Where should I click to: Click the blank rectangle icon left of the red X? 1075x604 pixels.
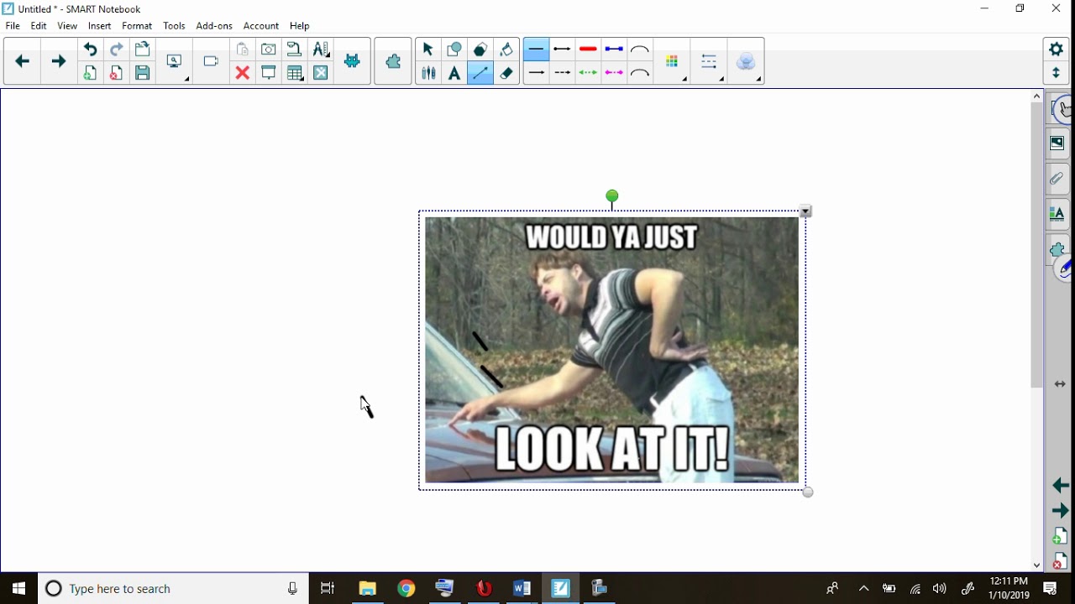[211, 61]
